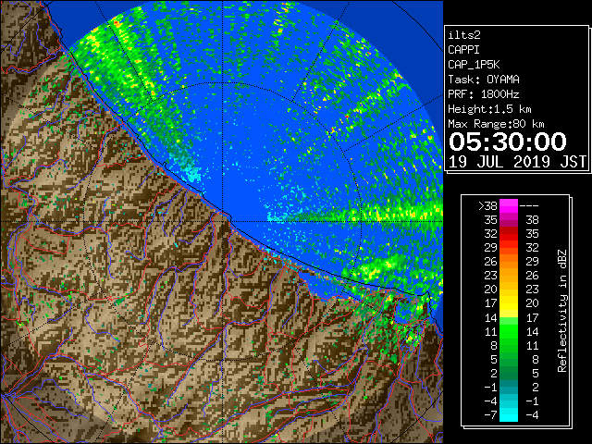Viewport: 592px width, 444px height.
Task: Click the 'CAPPI' product label
Action: point(463,50)
